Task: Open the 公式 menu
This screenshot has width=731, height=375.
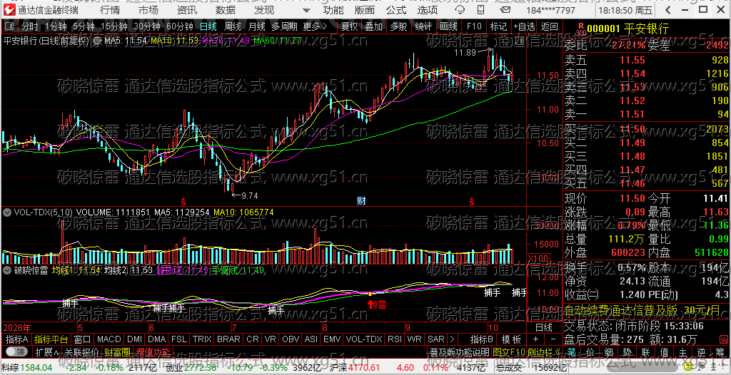Action: pos(396,10)
